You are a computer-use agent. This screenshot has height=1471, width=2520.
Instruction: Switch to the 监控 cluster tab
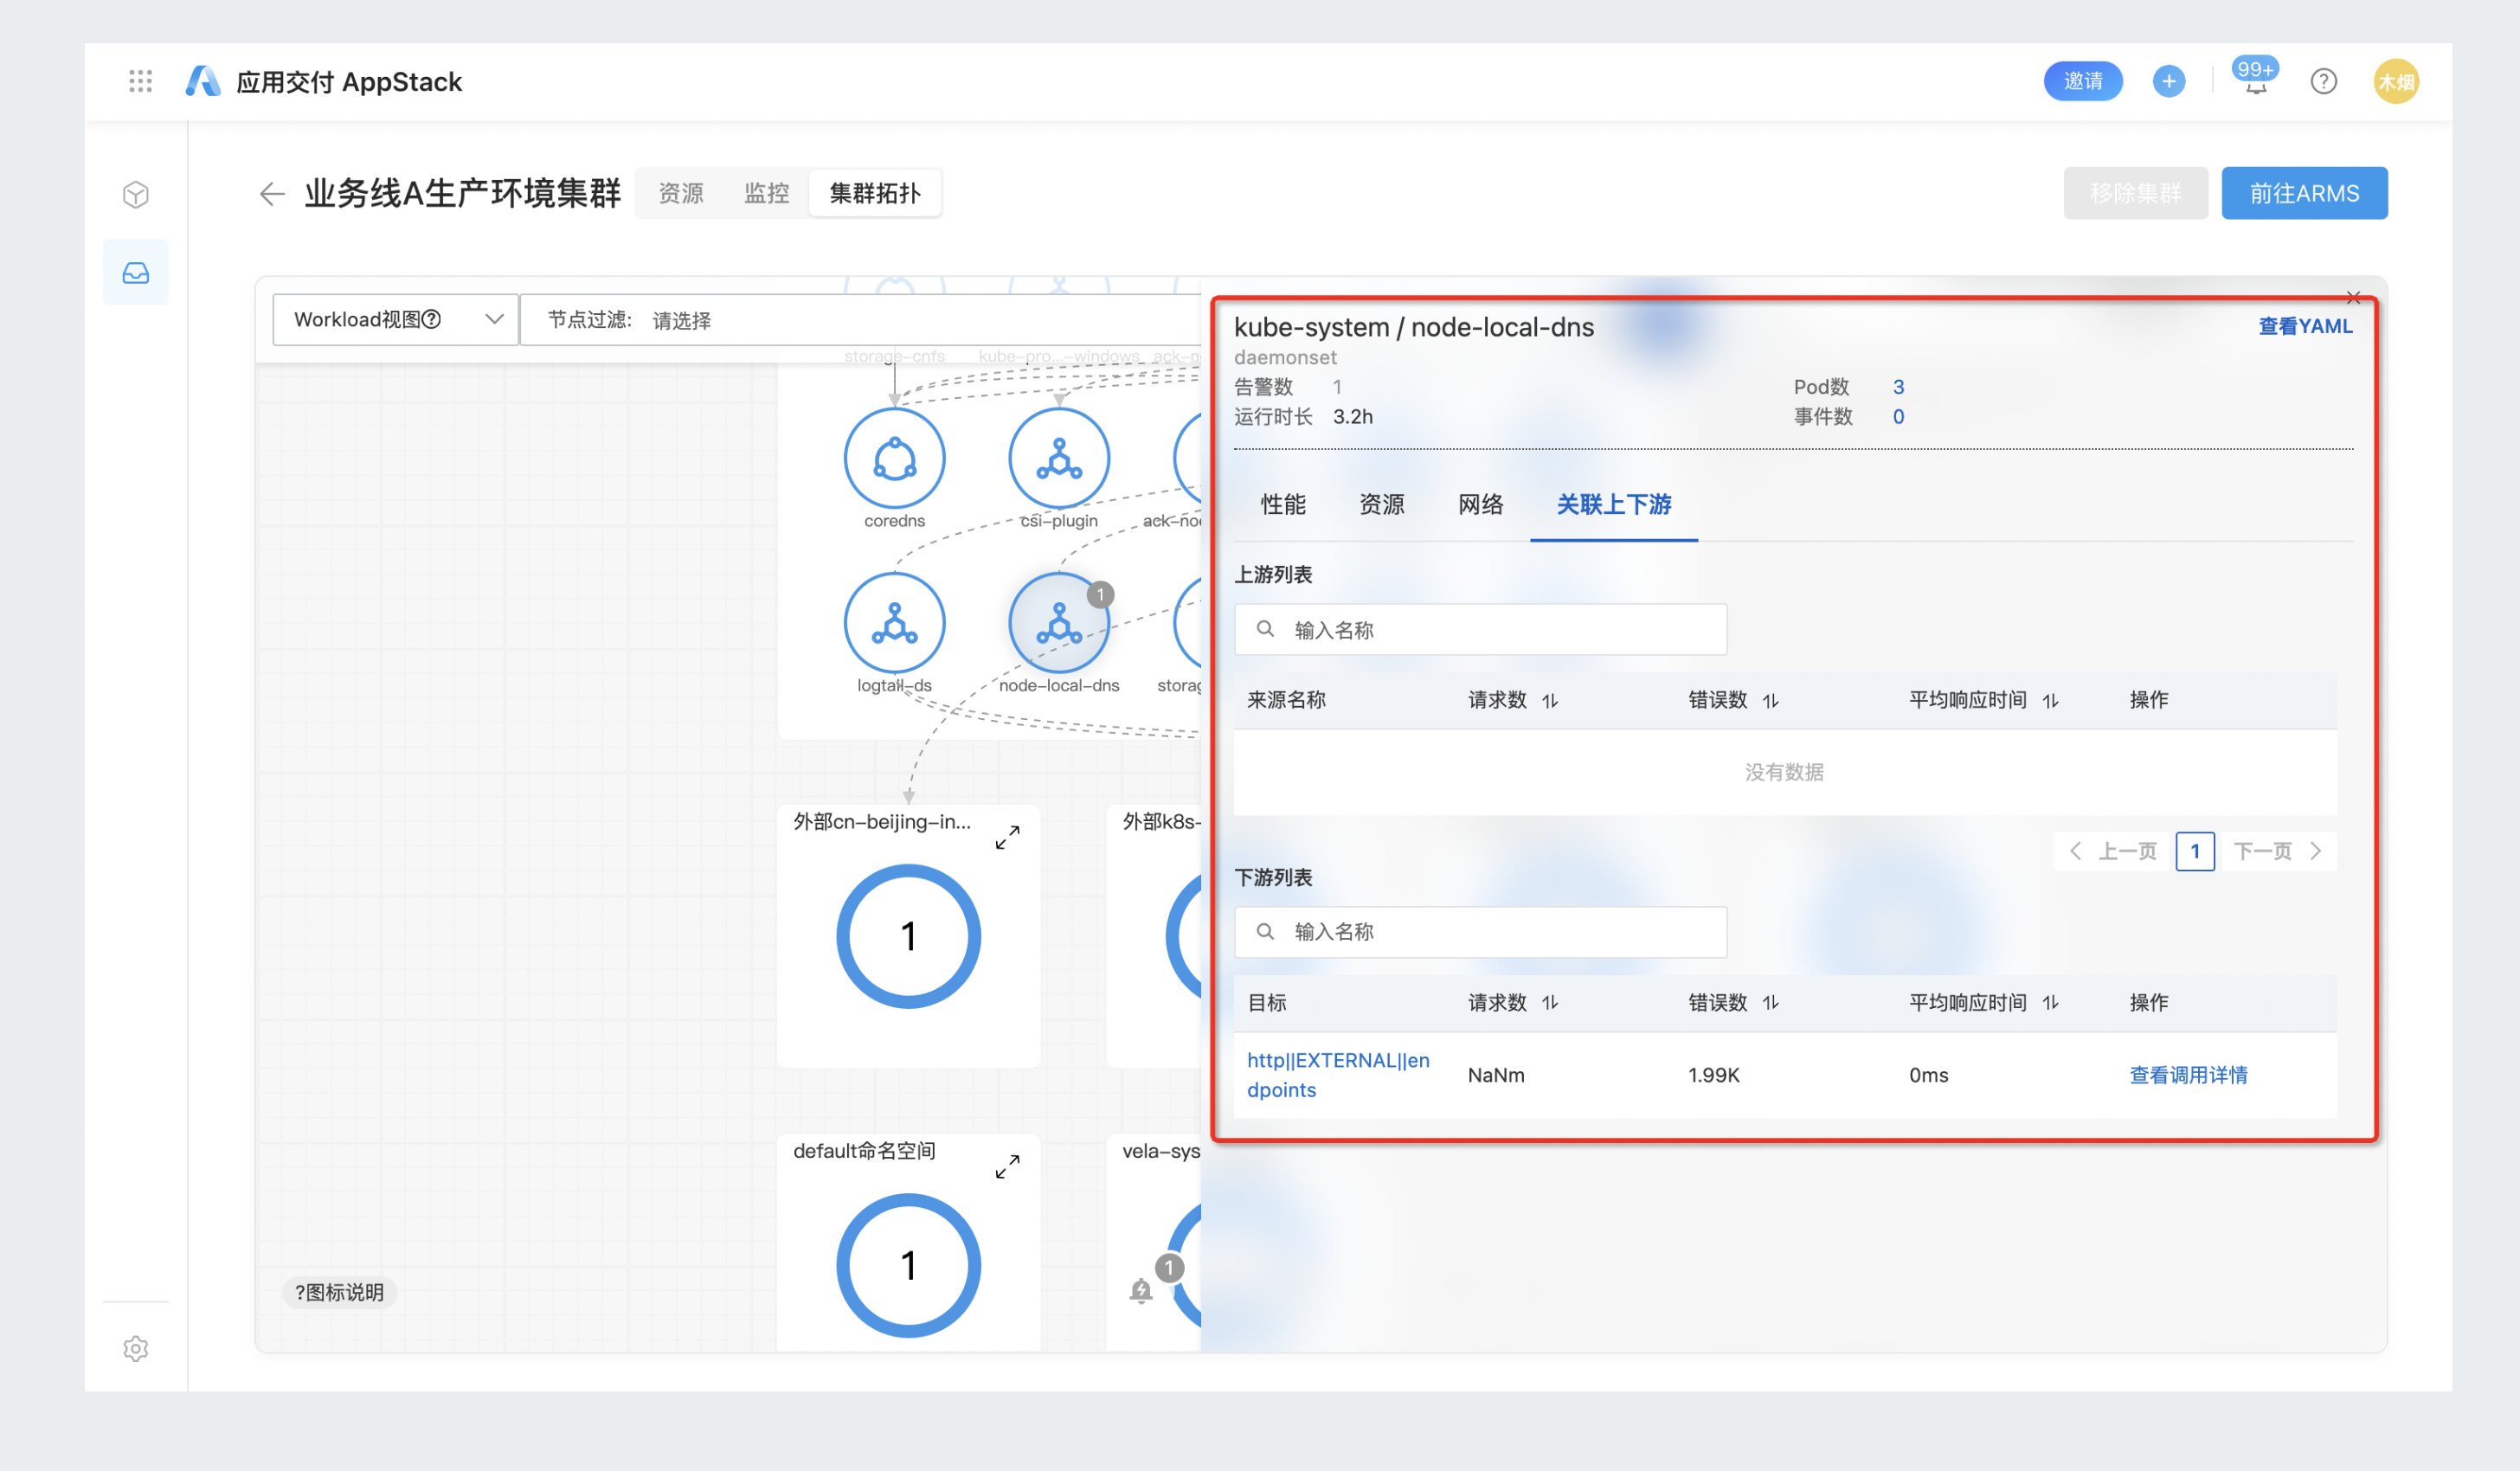[767, 193]
